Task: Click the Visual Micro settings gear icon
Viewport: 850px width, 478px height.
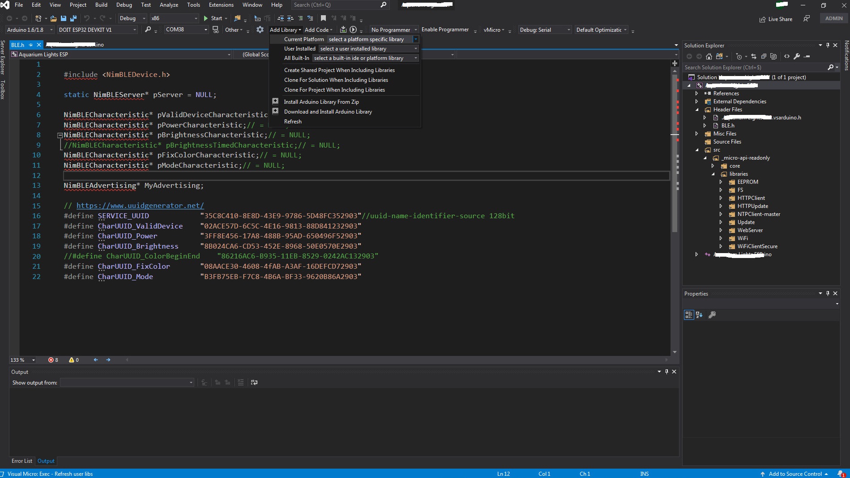Action: 260,30
